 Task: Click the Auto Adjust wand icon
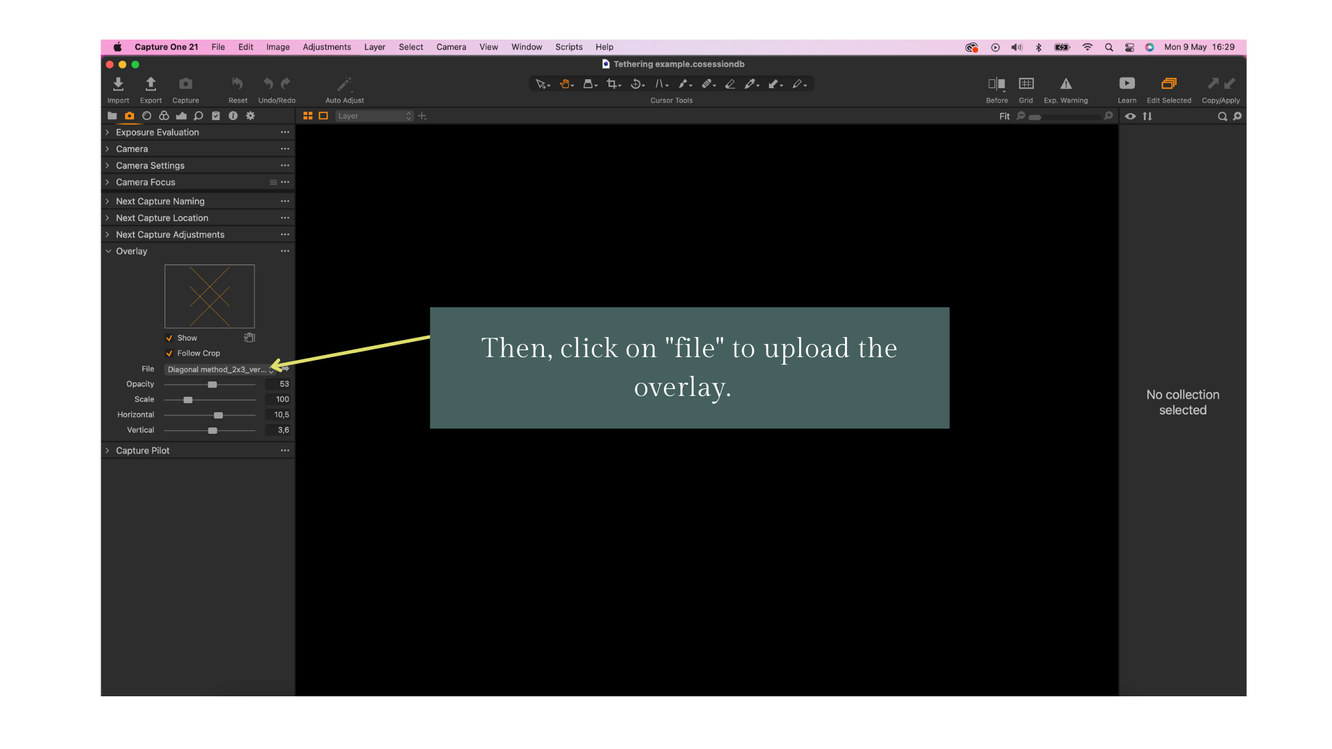[344, 85]
